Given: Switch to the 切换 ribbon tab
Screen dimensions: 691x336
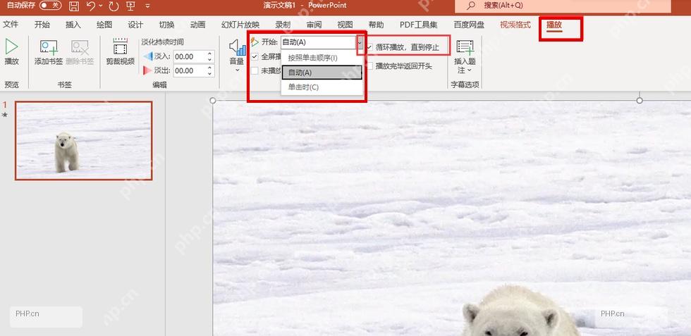Looking at the screenshot, I should pyautogui.click(x=167, y=25).
